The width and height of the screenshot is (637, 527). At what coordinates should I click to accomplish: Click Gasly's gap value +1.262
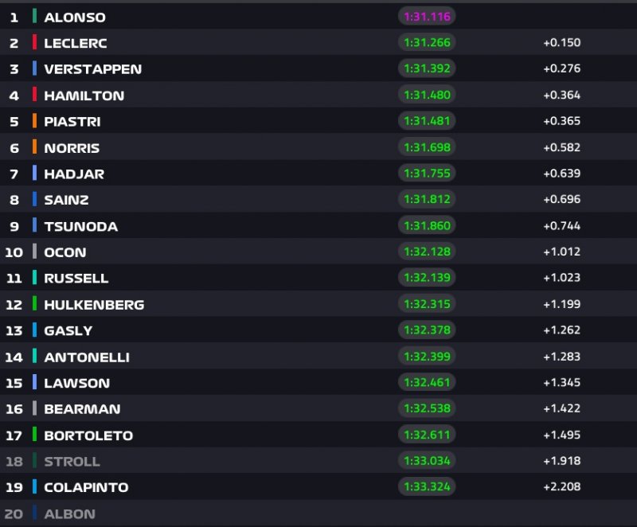[561, 330]
